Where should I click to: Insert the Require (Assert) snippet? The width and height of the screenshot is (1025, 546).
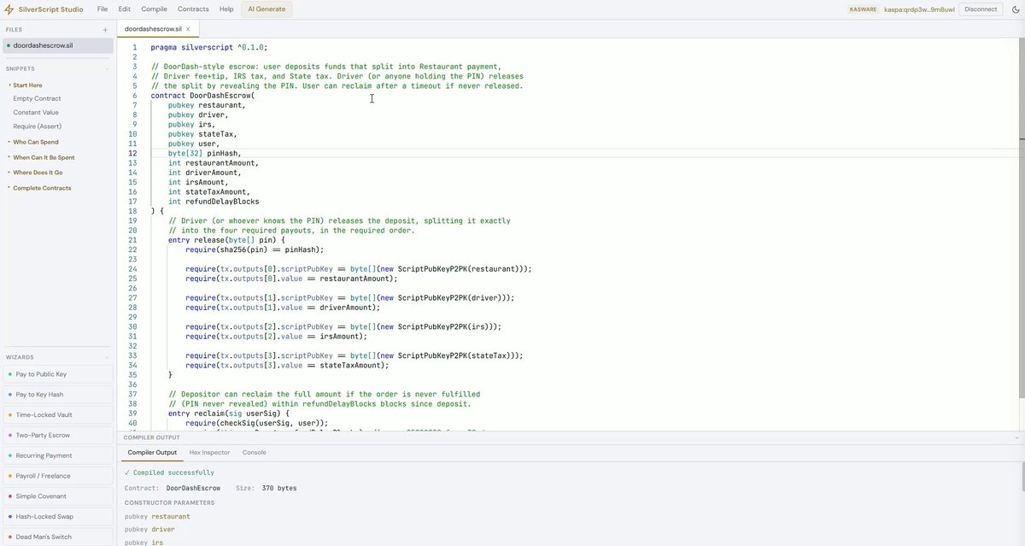click(37, 126)
